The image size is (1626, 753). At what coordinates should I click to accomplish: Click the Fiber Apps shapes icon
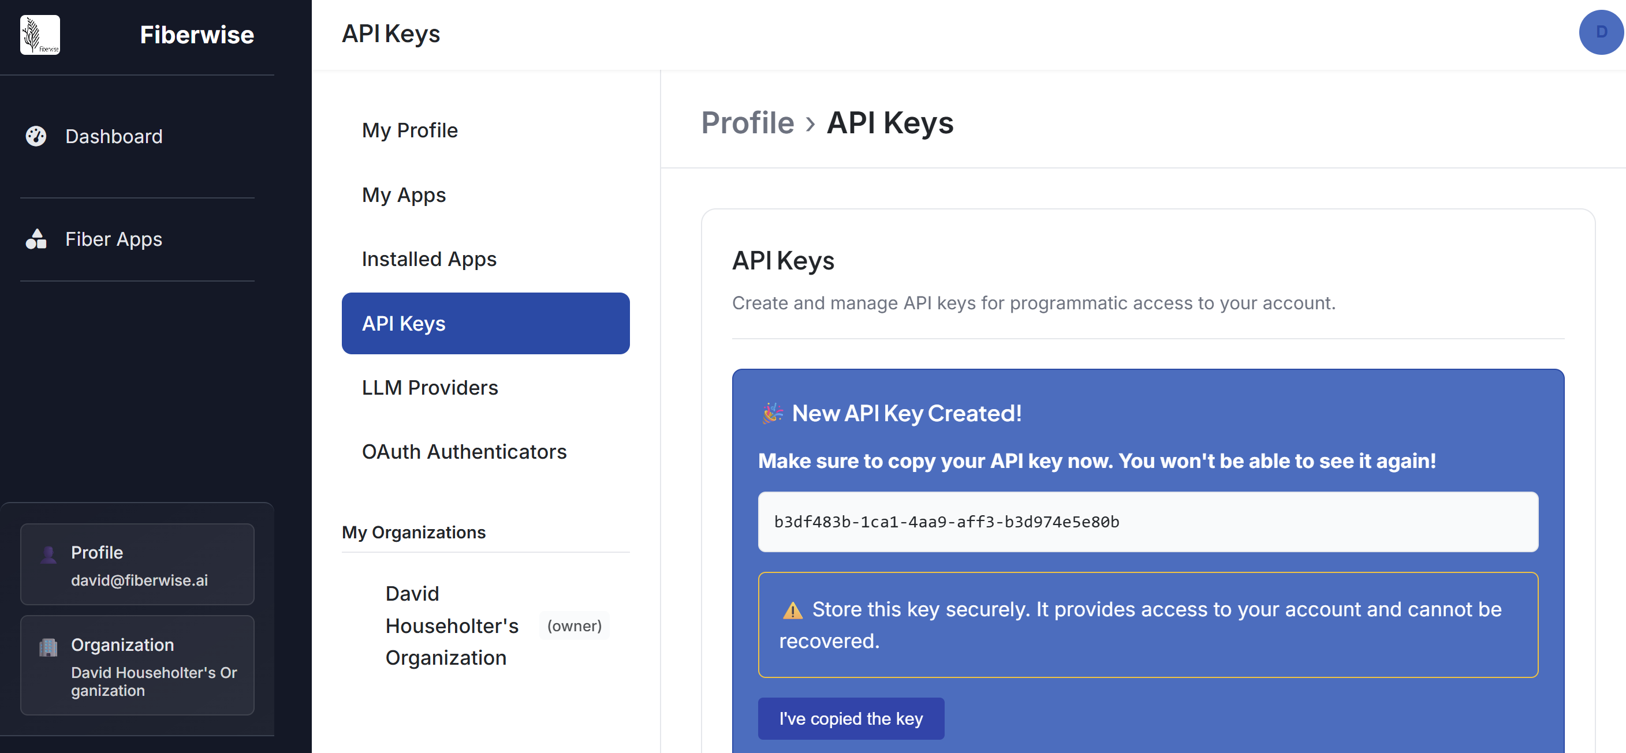(x=36, y=239)
